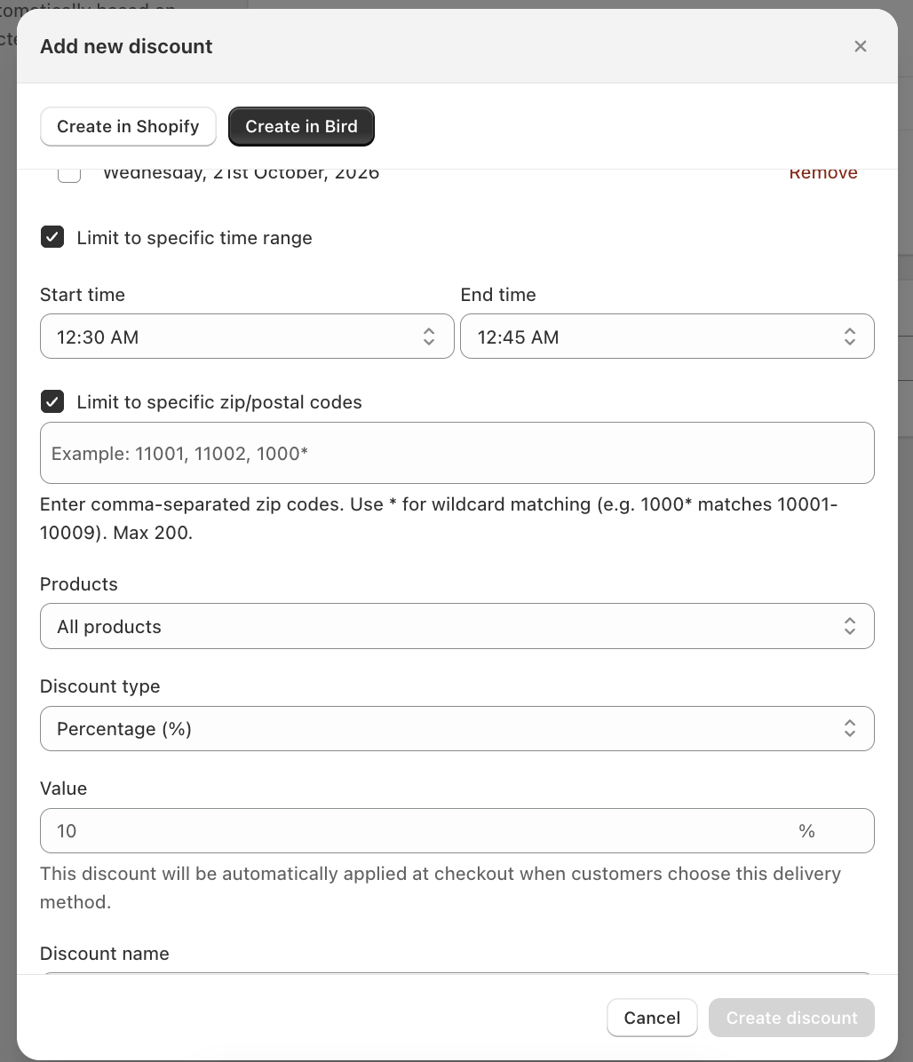Tick the Wednesday 21st October checkbox
Viewport: 913px width, 1062px height.
[69, 174]
